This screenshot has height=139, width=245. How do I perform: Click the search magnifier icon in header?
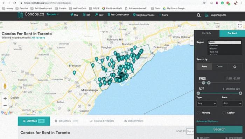pos(198,15)
